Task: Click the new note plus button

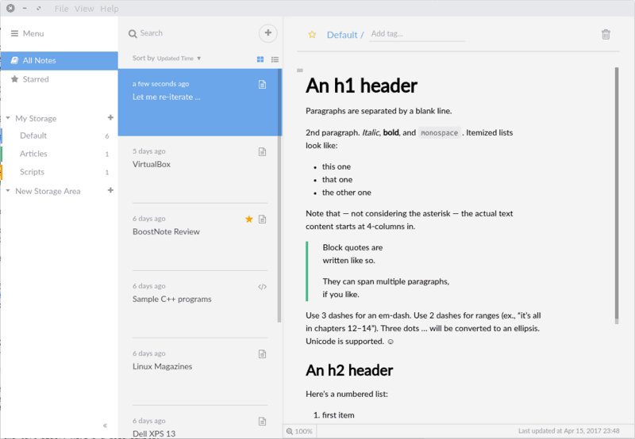Action: (x=268, y=32)
